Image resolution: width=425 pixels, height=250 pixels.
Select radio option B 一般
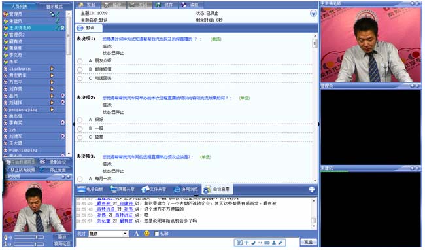pyautogui.click(x=80, y=129)
